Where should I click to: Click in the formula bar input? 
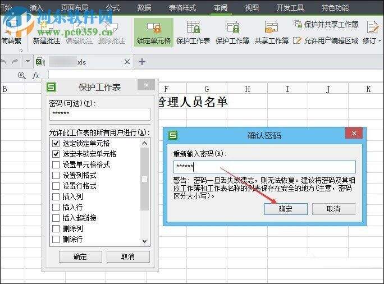[216, 75]
